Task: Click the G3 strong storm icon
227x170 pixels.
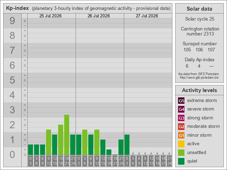Action: coord(181,118)
